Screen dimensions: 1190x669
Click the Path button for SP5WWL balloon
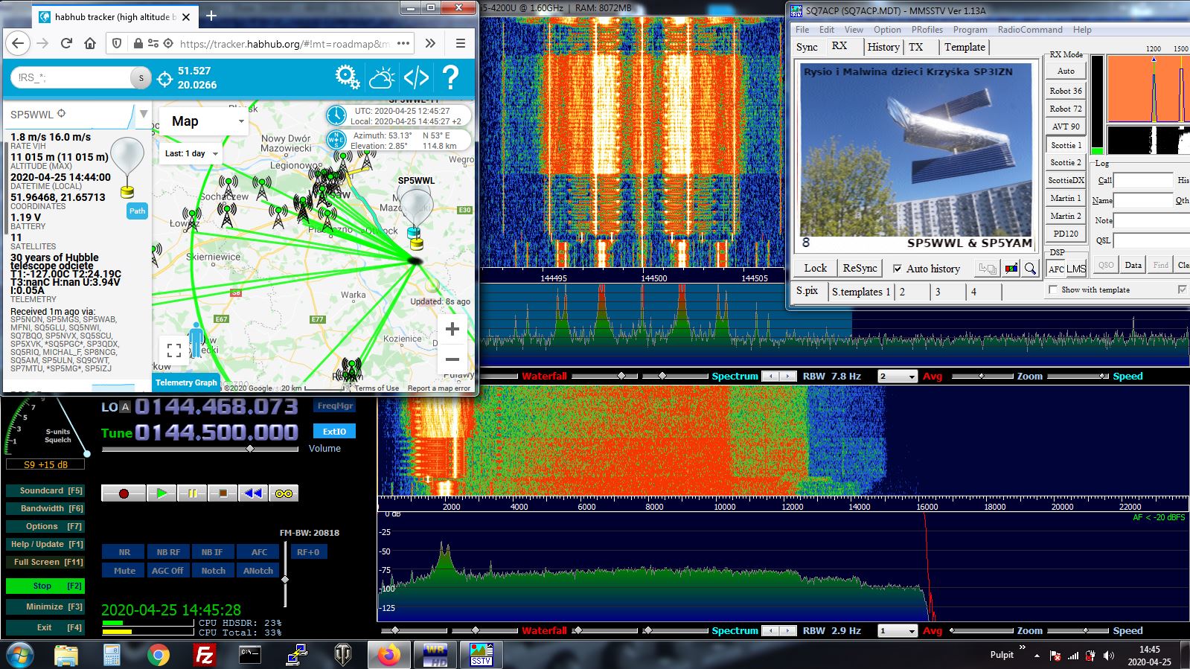(138, 211)
